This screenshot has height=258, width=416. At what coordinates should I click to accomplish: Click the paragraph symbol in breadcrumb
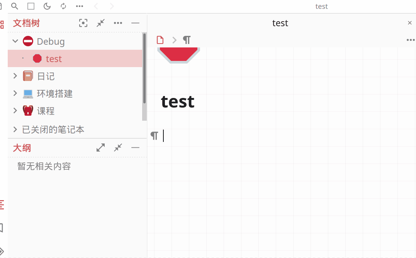click(x=187, y=40)
